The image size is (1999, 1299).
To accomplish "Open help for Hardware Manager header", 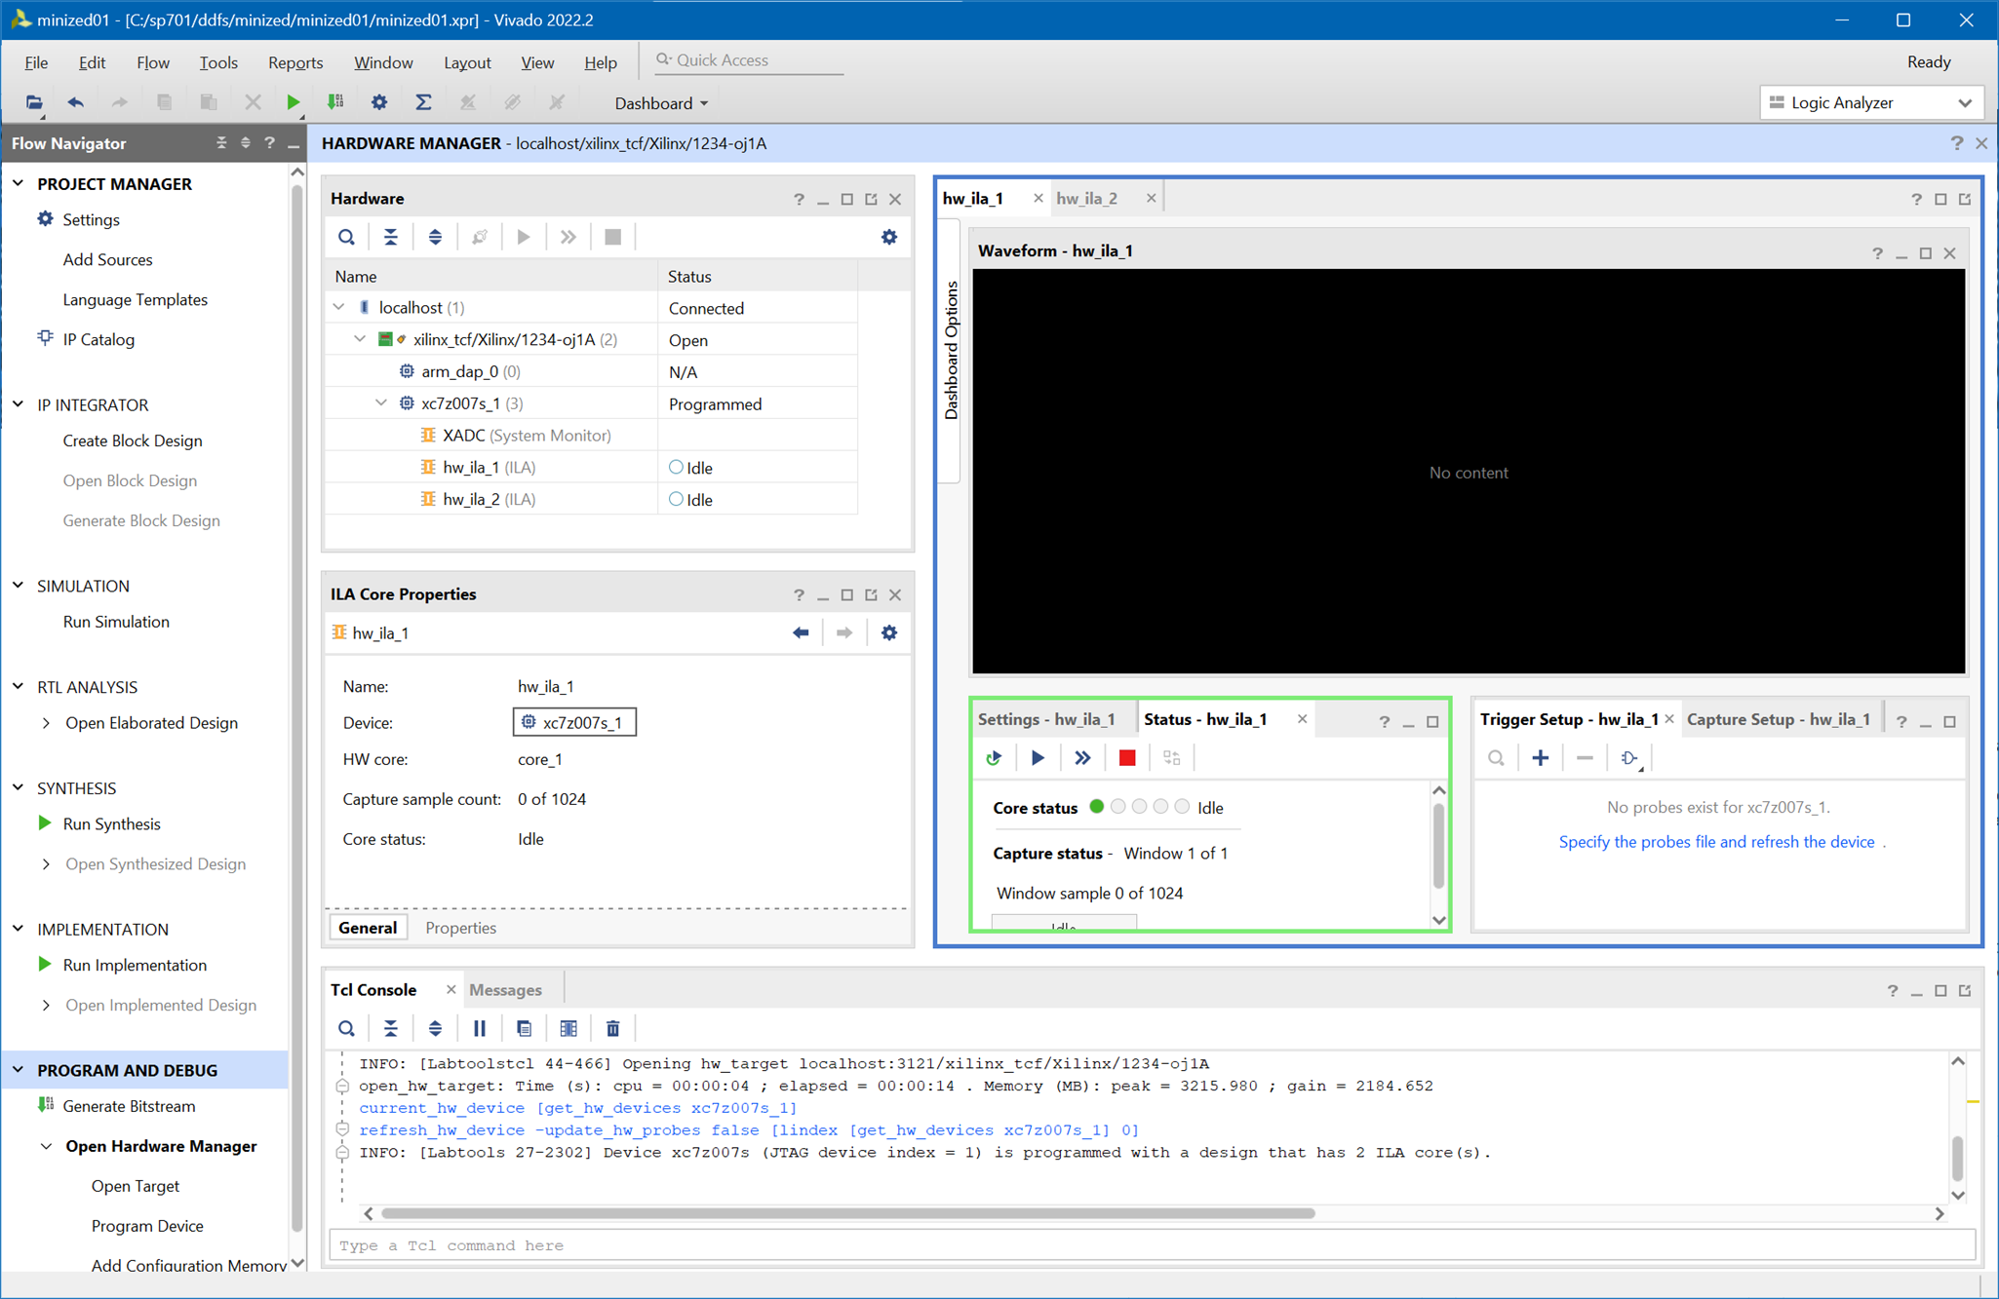I will click(1956, 143).
